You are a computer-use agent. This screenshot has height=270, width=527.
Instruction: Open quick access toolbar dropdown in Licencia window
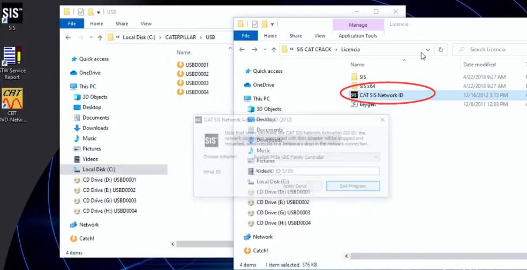click(272, 24)
